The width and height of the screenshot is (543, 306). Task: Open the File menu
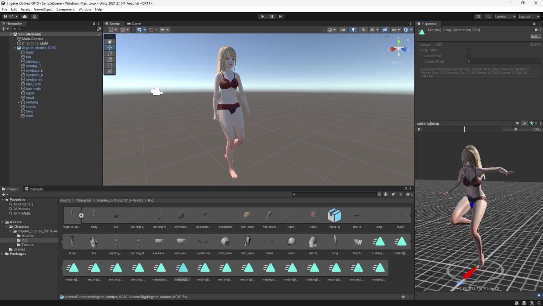pos(4,9)
